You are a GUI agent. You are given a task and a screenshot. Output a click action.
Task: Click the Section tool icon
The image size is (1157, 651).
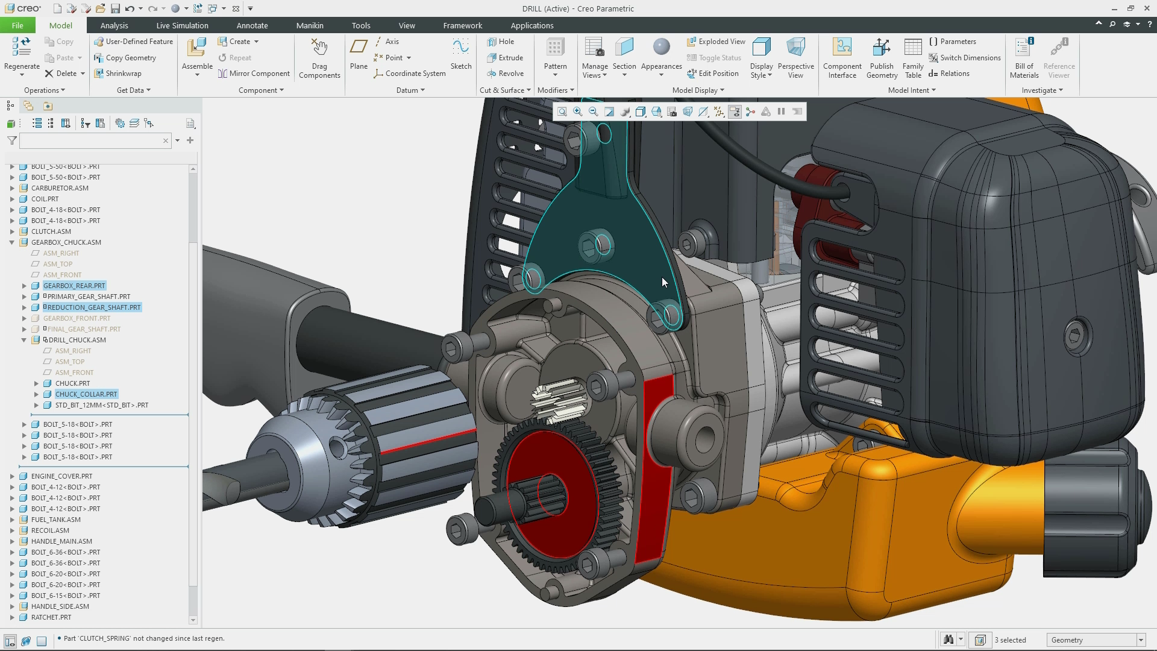[624, 47]
